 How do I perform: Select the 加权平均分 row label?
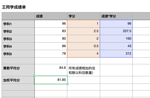click(x=18, y=80)
